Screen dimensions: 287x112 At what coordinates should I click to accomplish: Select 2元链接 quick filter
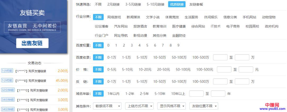tap(113, 4)
